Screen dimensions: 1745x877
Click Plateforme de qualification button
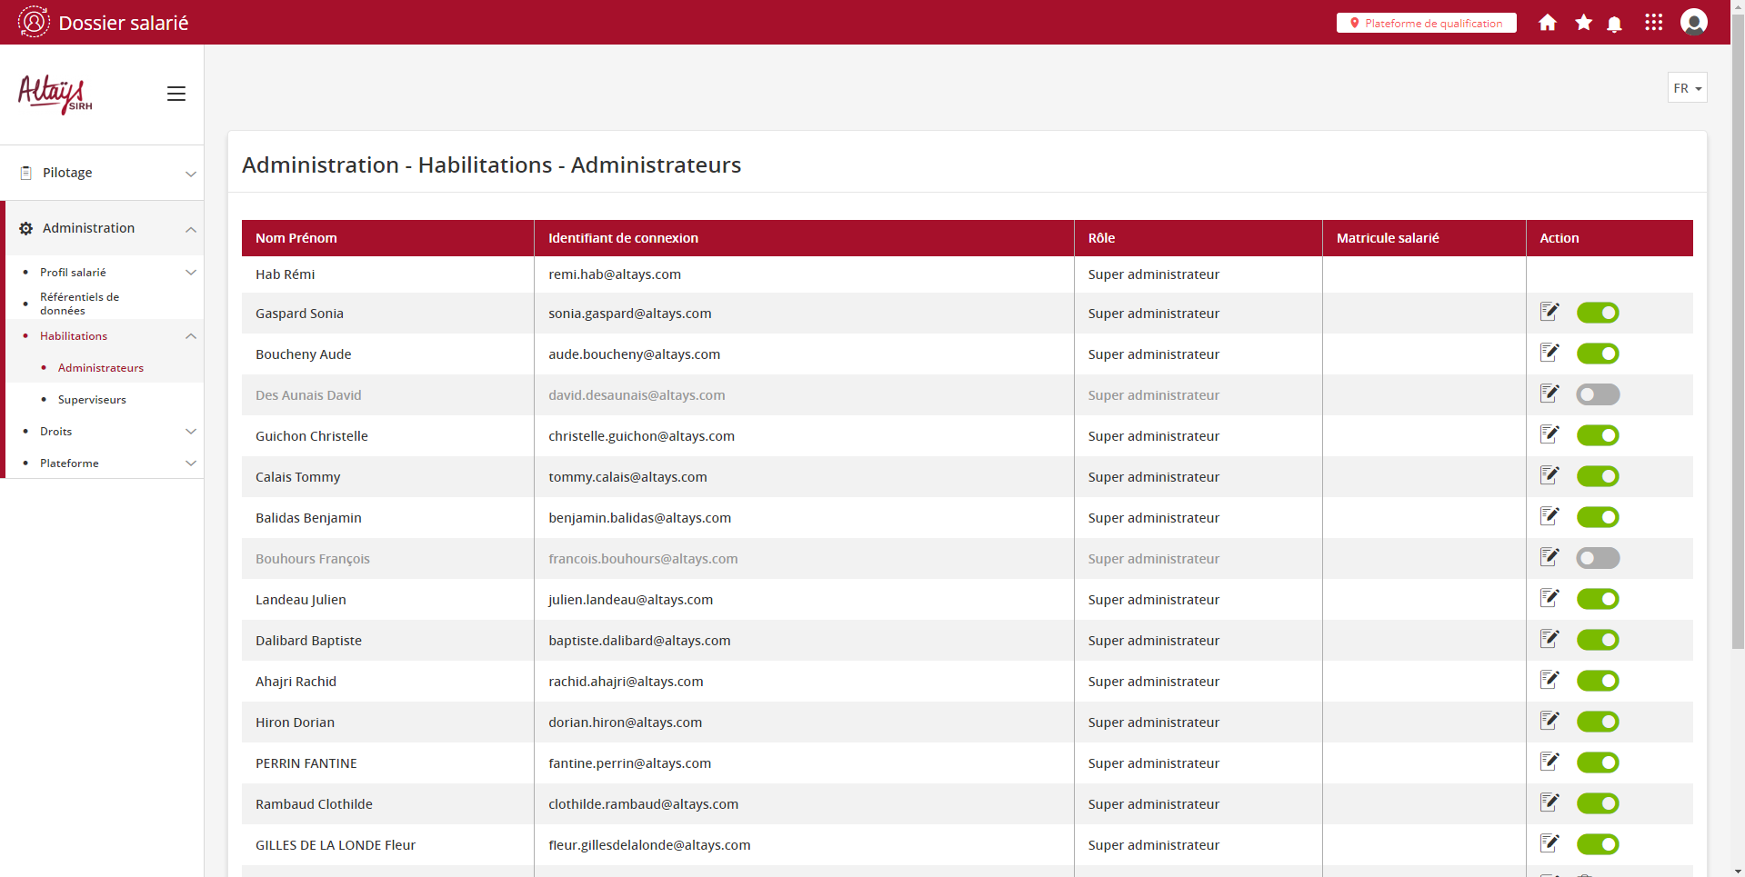[x=1426, y=23]
